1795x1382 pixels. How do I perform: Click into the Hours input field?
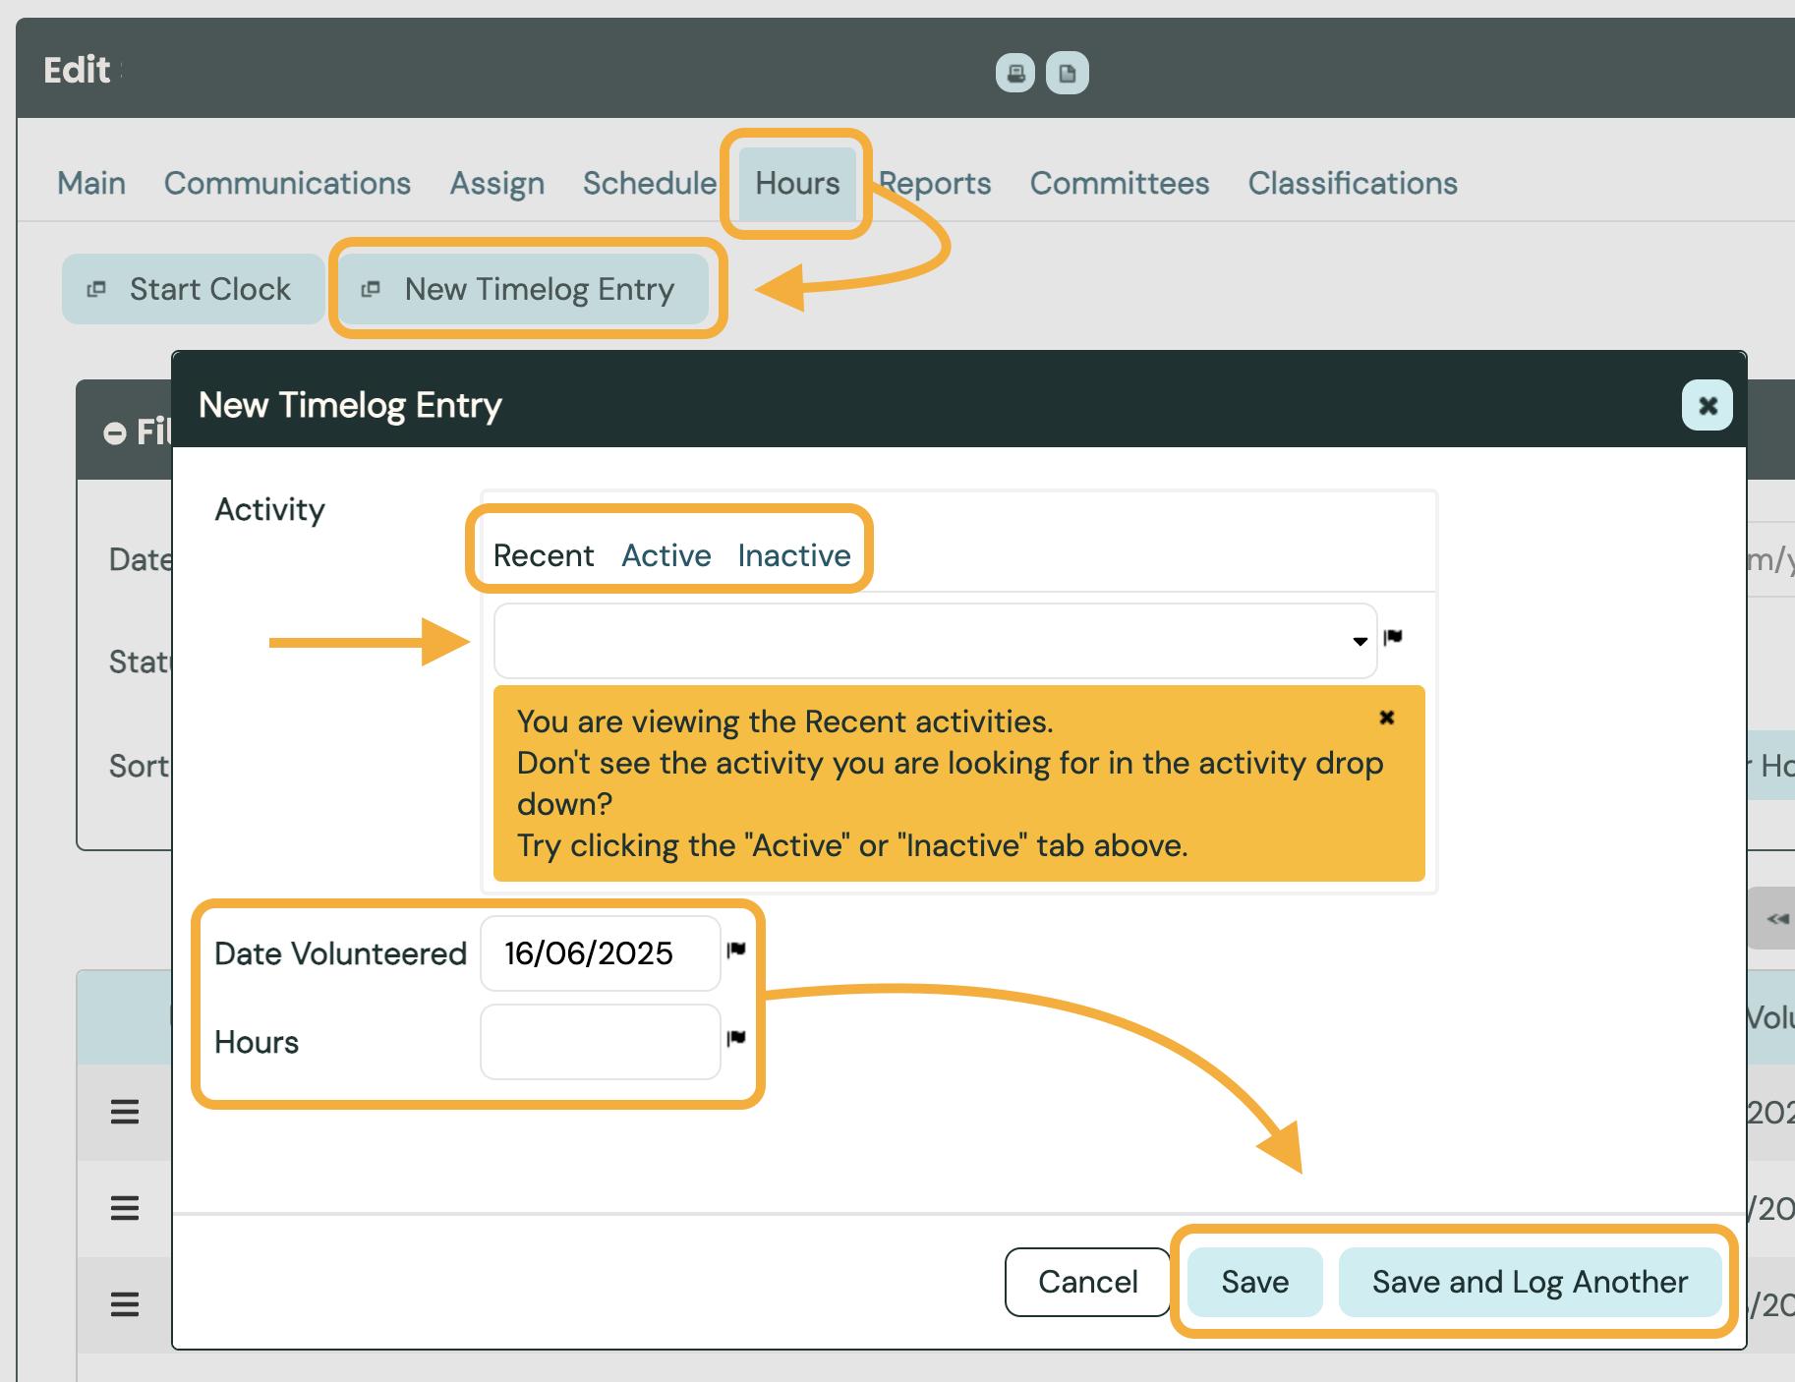click(600, 1042)
